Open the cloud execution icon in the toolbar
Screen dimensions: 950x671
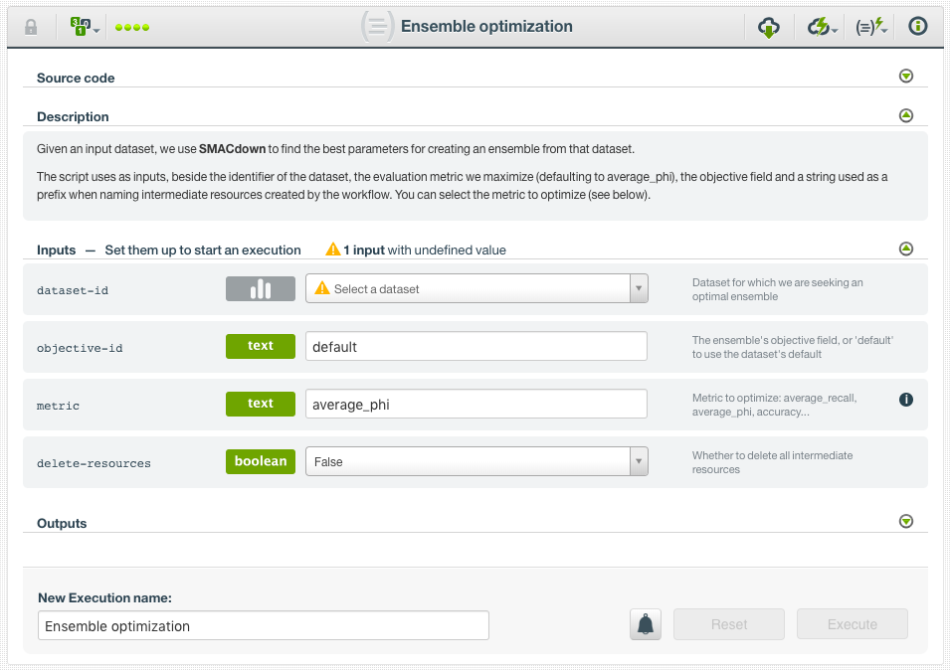tap(818, 27)
